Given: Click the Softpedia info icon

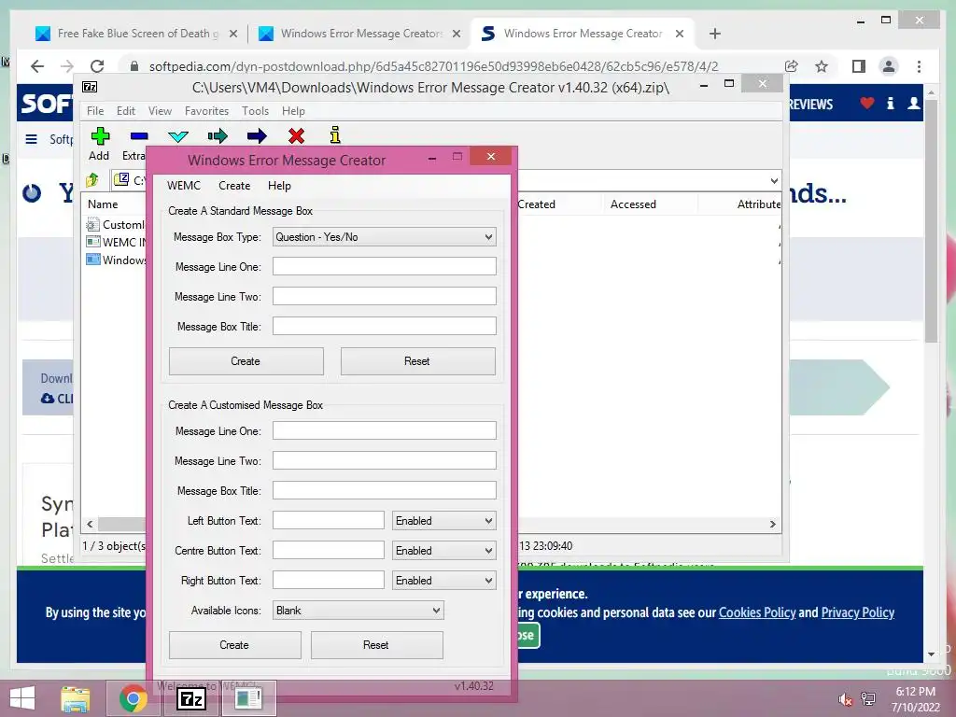Looking at the screenshot, I should point(890,103).
